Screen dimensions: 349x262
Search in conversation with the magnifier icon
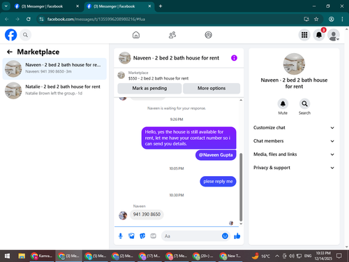pyautogui.click(x=304, y=103)
